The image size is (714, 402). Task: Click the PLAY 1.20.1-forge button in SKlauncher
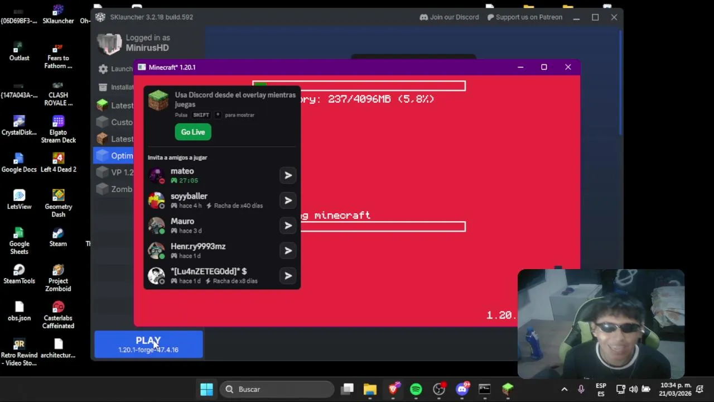148,344
